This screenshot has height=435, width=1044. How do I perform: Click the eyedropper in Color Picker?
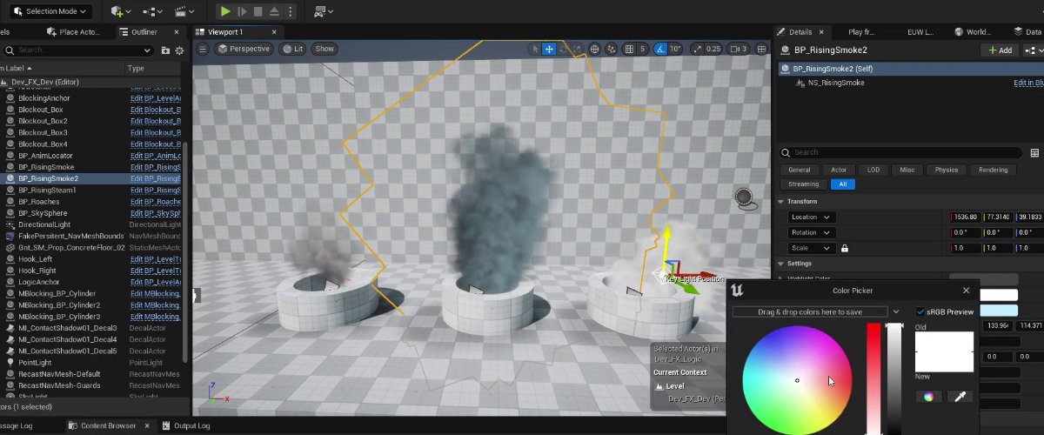960,397
